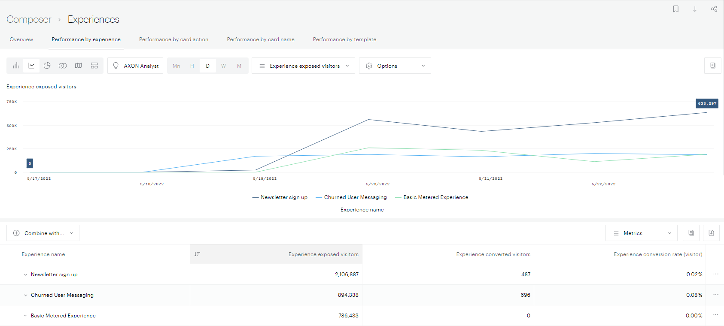Image resolution: width=724 pixels, height=326 pixels.
Task: Choose the Venn diagram chart icon
Action: [x=63, y=66]
